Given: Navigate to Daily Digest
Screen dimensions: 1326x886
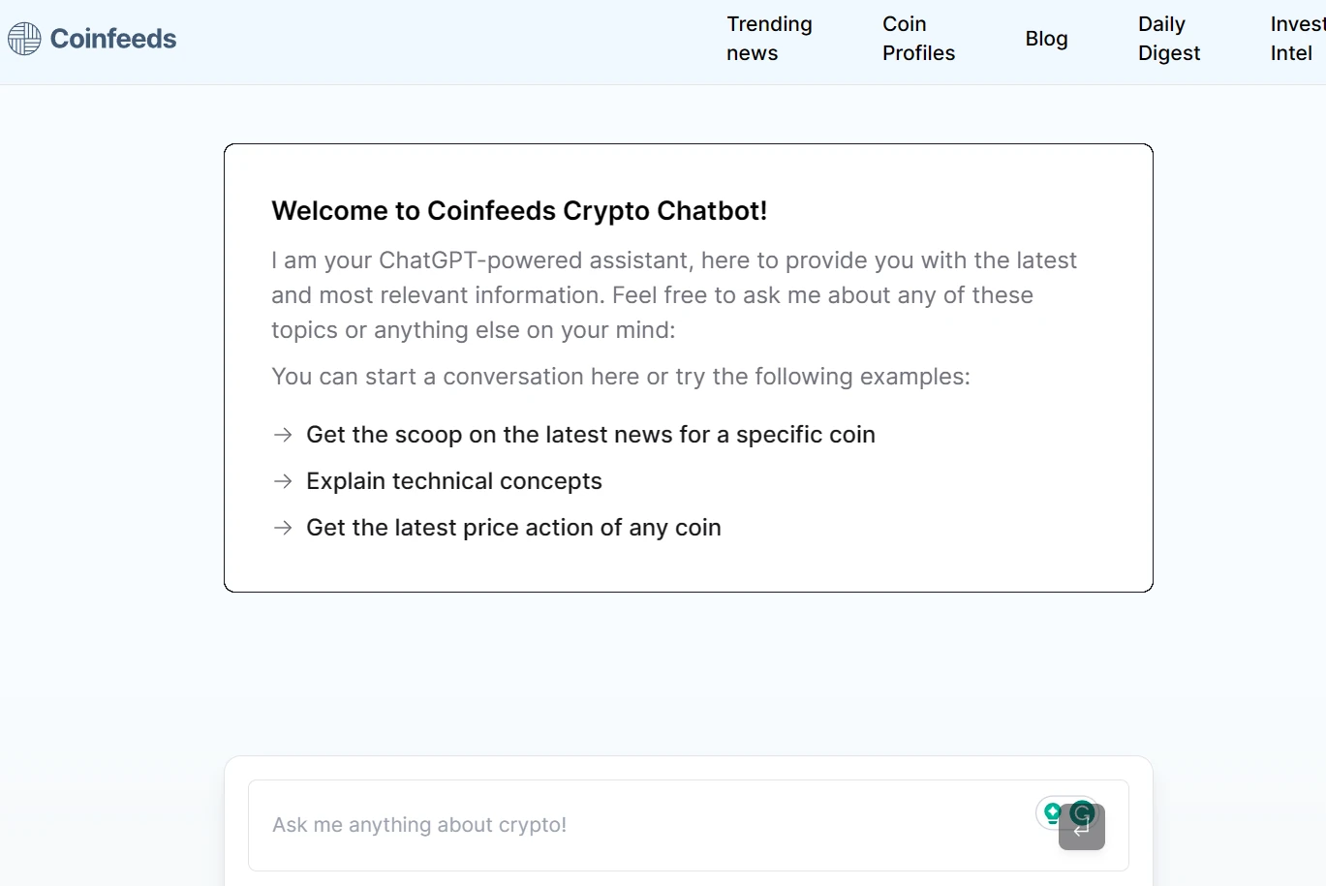Looking at the screenshot, I should coord(1169,39).
